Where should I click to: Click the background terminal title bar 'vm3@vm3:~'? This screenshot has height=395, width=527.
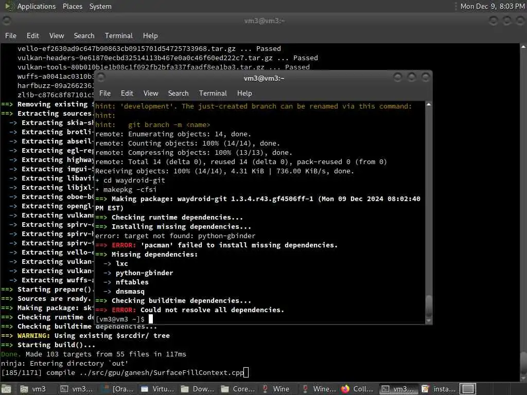point(265,21)
